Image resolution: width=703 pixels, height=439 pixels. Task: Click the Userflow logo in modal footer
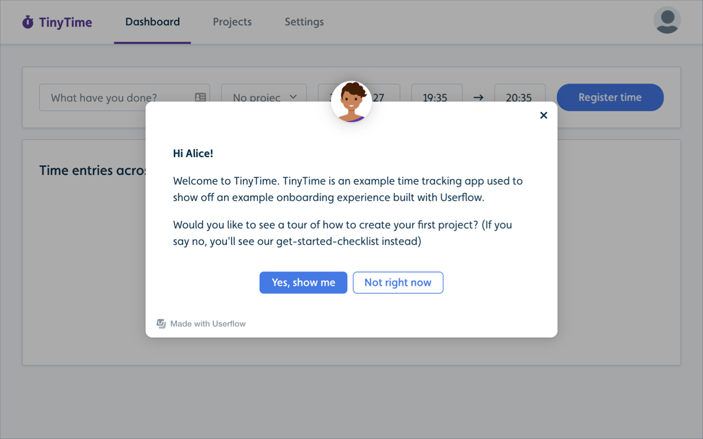161,323
